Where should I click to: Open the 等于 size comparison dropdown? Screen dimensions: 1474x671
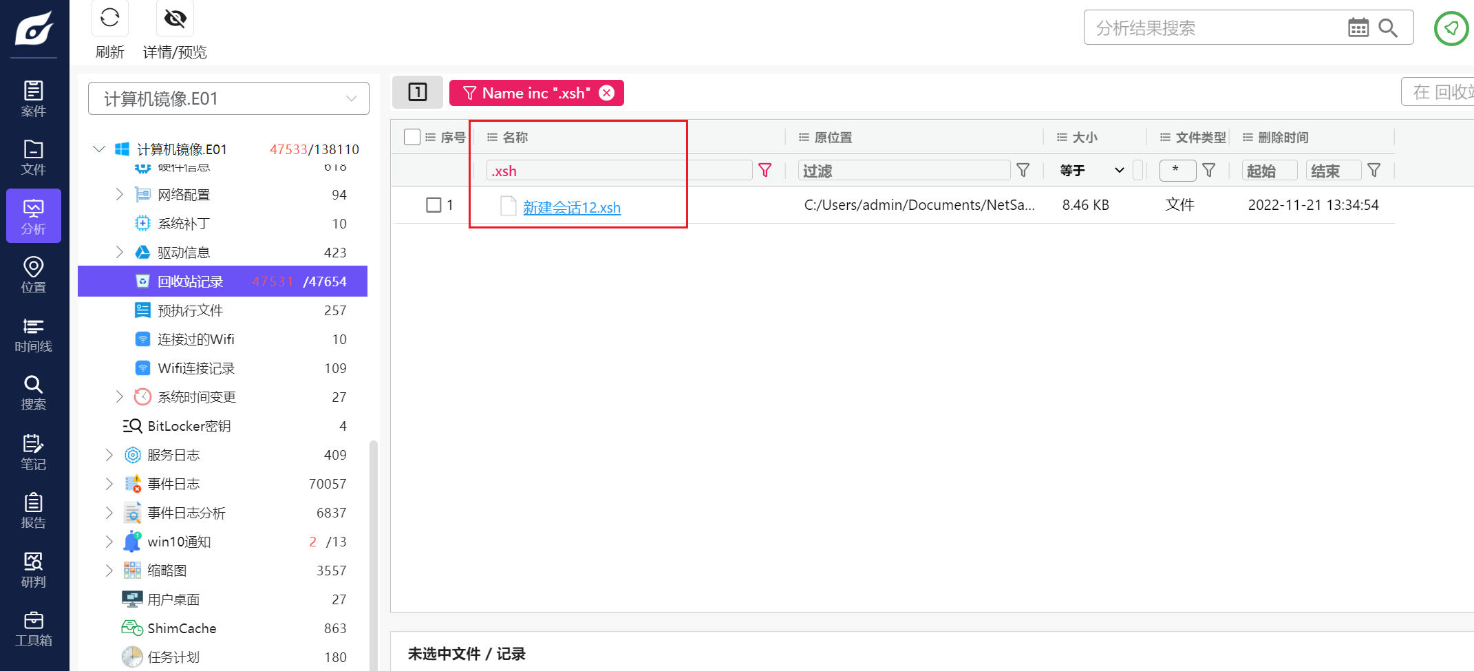(x=1092, y=170)
